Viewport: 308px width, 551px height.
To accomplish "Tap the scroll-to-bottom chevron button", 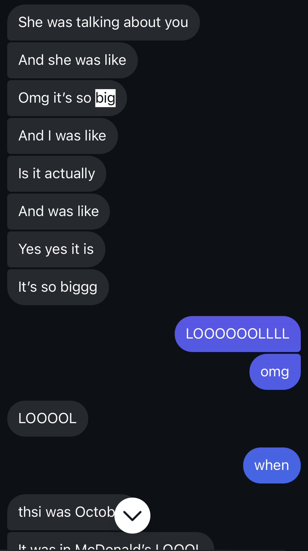I will 132,515.
